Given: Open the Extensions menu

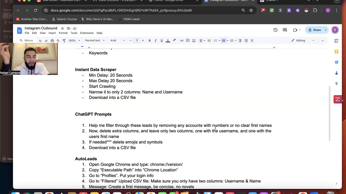Looking at the screenshot, I should point(87,33).
